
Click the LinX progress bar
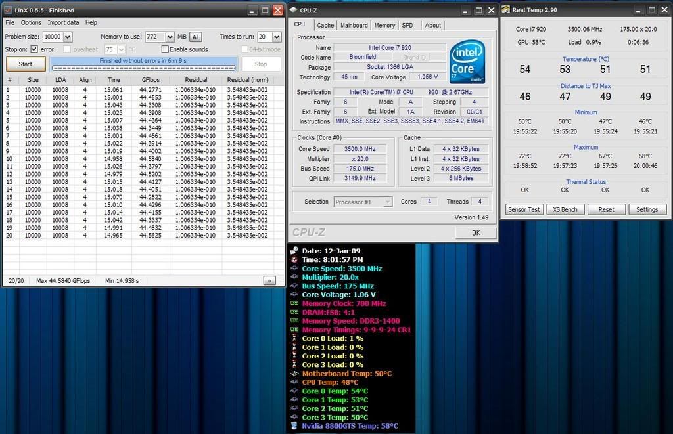144,68
